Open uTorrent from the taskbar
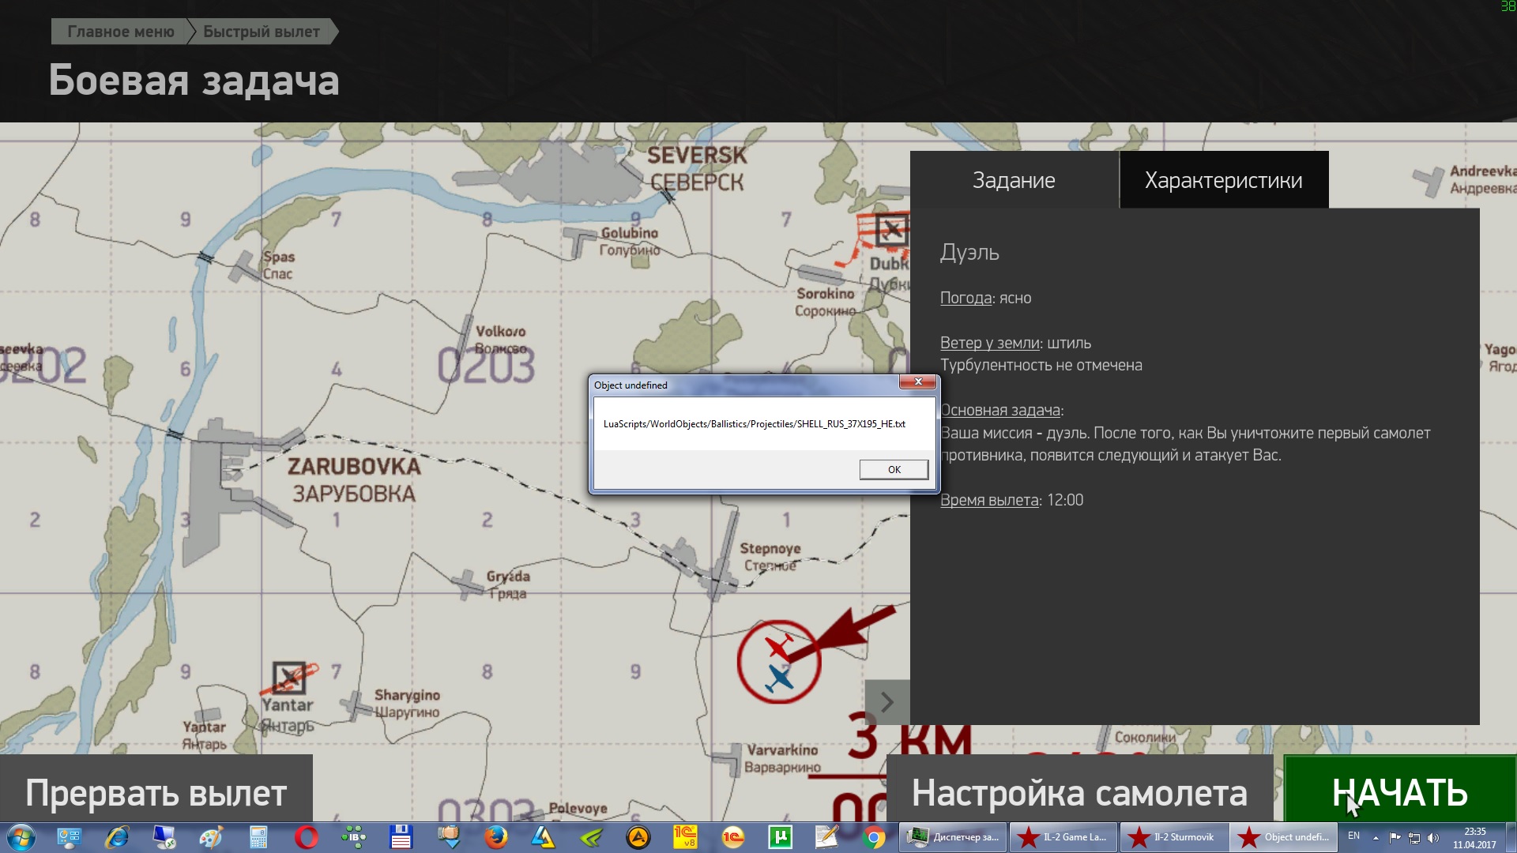This screenshot has width=1517, height=853. coord(780,837)
